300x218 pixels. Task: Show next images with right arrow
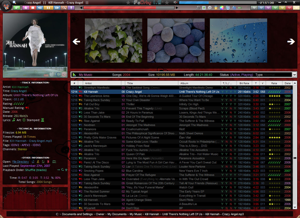[291, 42]
